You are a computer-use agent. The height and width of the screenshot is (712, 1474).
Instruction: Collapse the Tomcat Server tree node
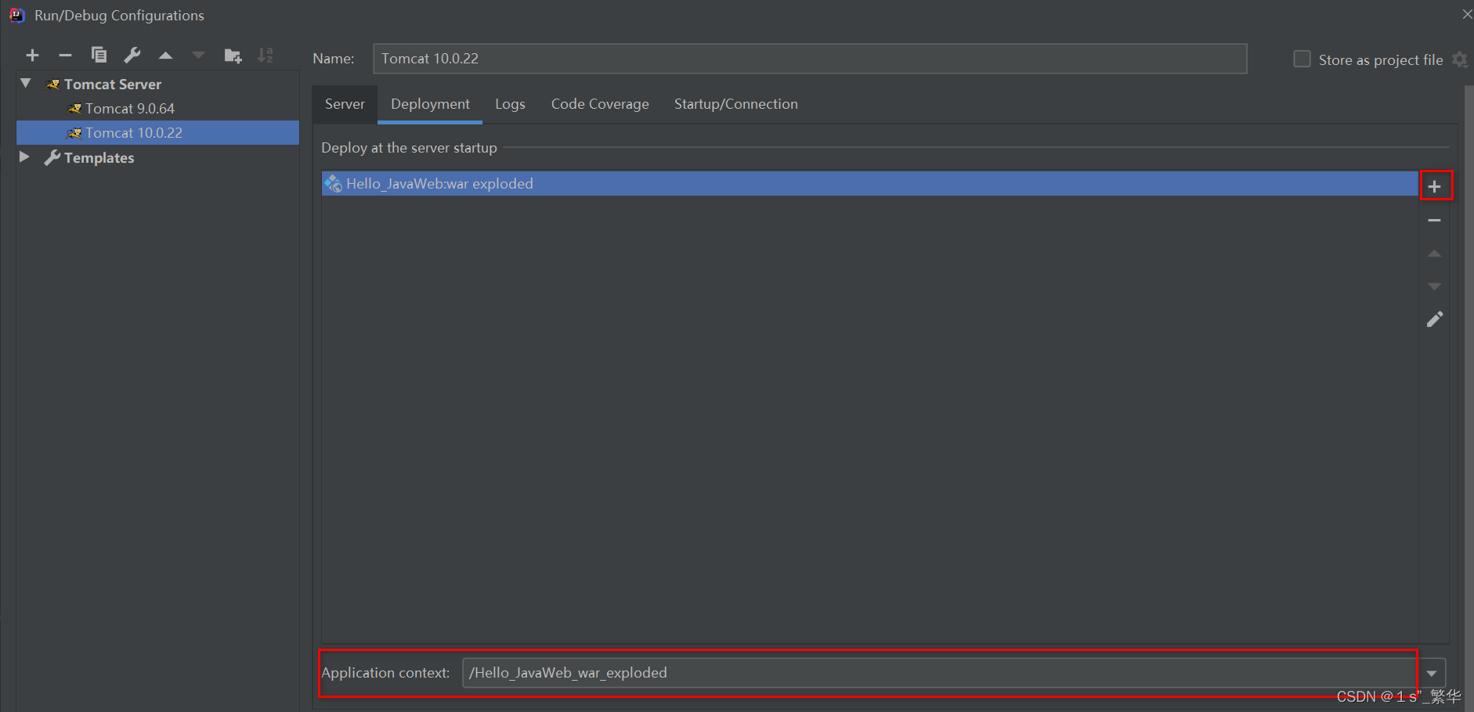tap(26, 83)
